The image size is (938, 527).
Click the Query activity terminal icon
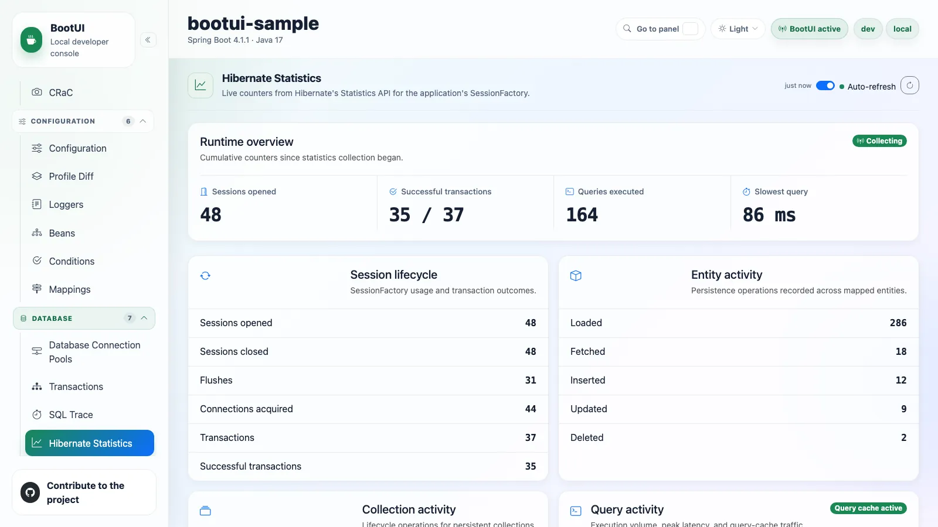[576, 511]
